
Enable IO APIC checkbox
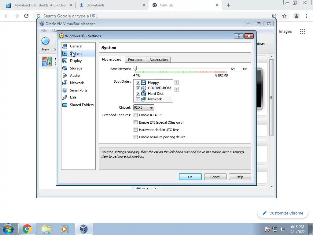[x=135, y=115]
